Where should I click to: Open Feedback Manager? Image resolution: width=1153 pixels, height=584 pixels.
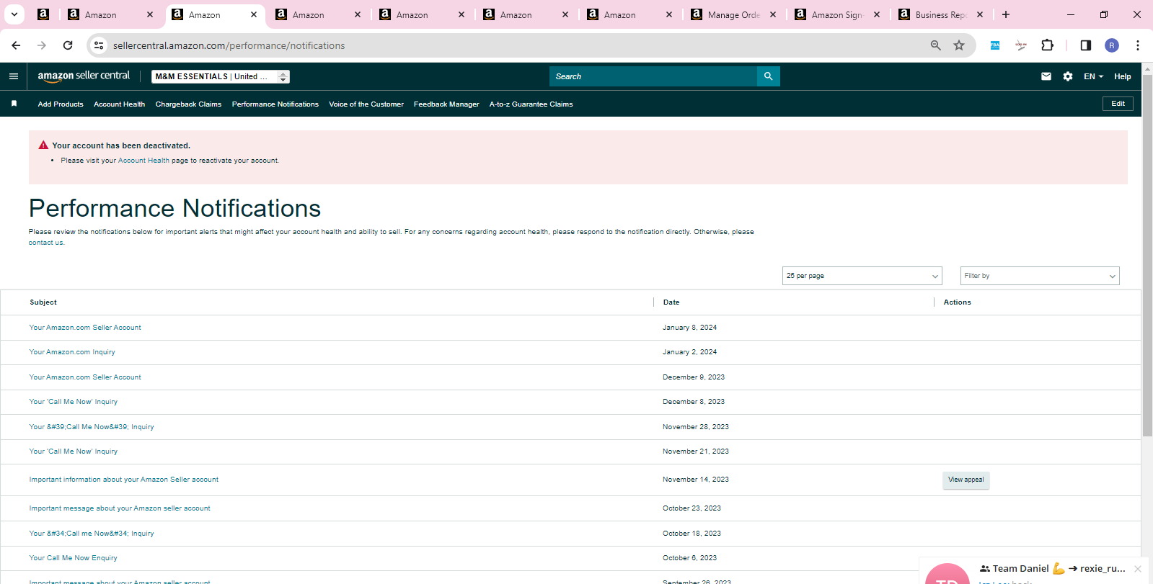click(446, 104)
